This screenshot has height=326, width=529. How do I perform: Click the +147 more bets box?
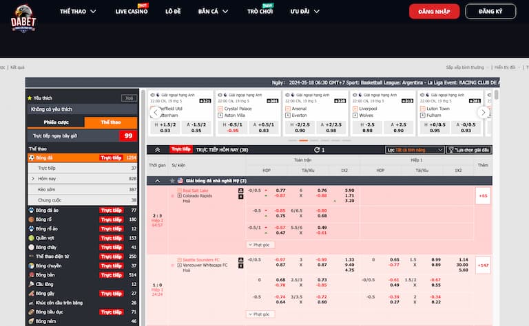[483, 265]
